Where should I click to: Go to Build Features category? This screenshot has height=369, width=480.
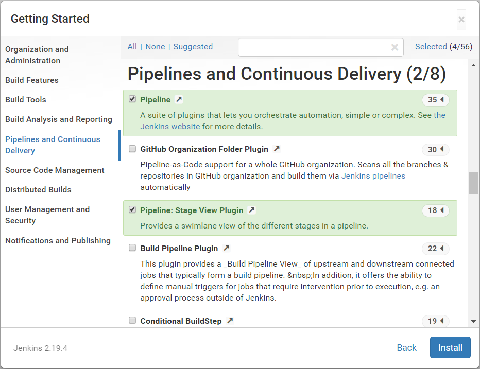pos(32,80)
